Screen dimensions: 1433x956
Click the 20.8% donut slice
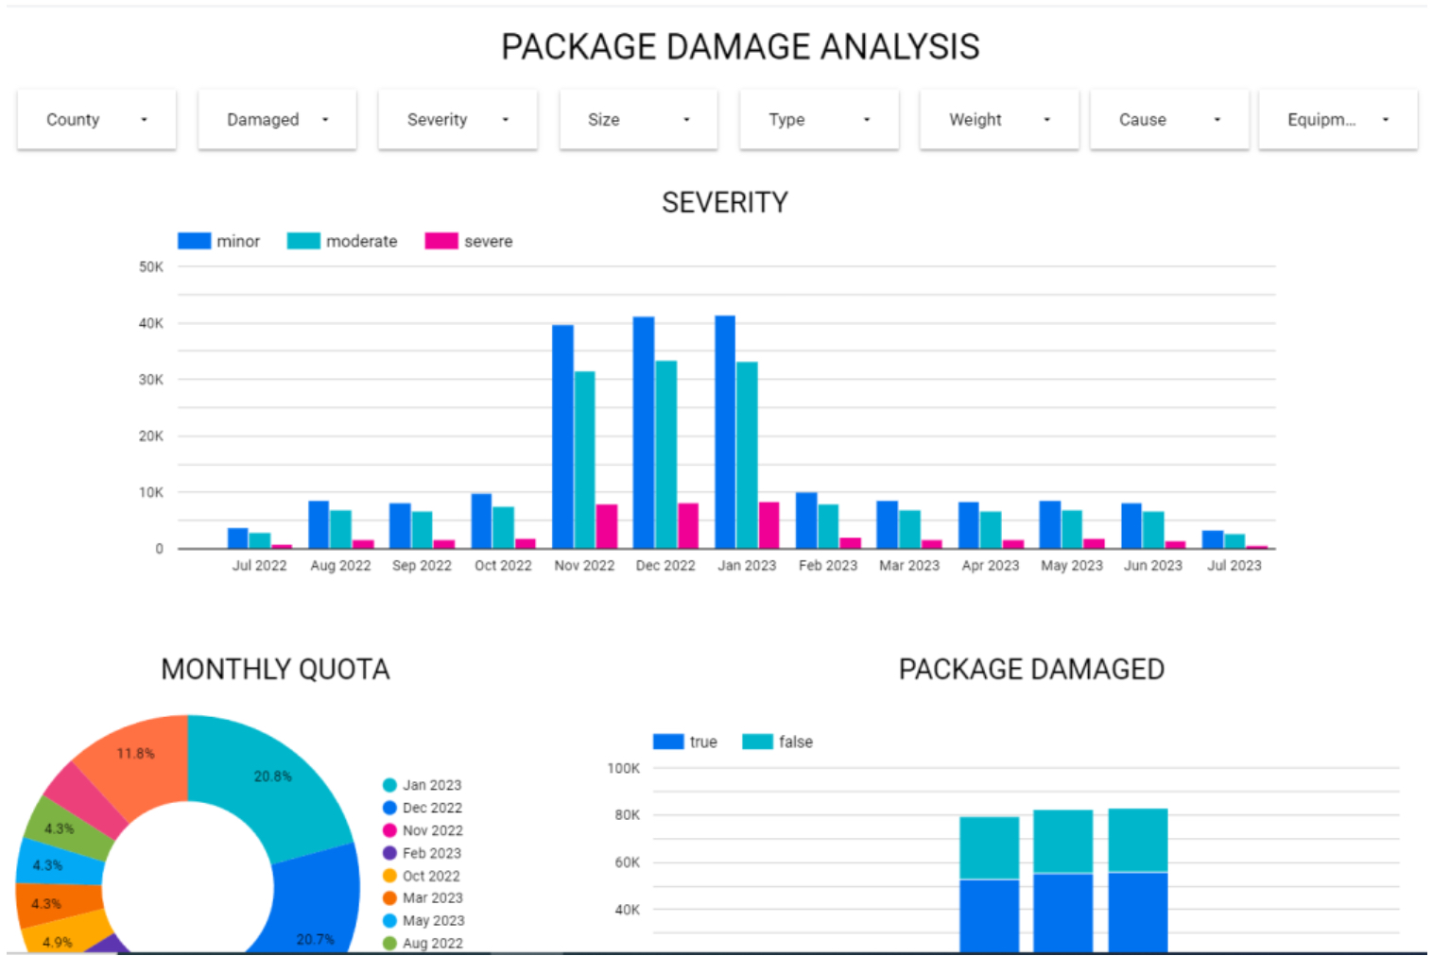tap(269, 784)
